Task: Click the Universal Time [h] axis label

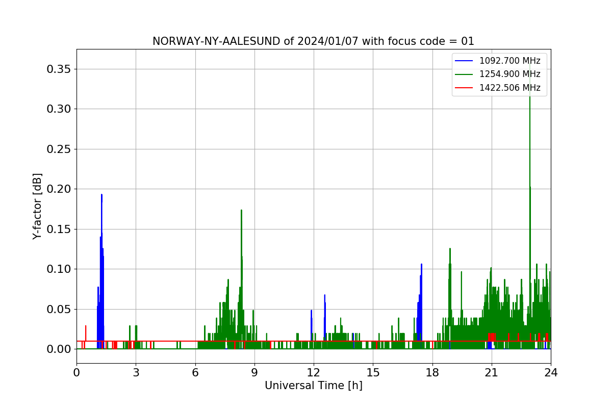Action: tap(314, 386)
